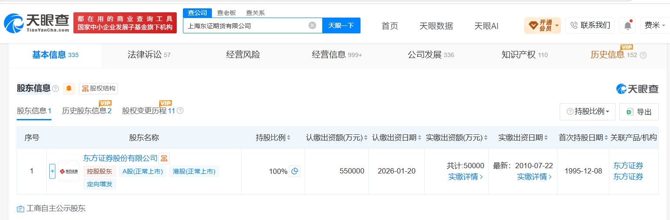The height and width of the screenshot is (220, 670).
Task: Sort by 持股比例 column header arrows
Action: [289, 138]
